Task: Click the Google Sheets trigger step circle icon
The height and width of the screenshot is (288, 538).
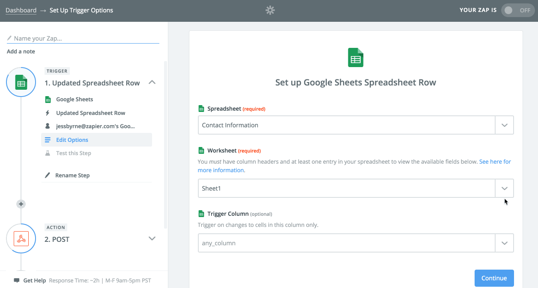Action: tap(21, 82)
